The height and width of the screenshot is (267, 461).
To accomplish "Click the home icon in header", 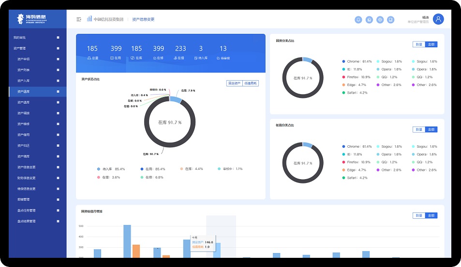I will coord(369,20).
